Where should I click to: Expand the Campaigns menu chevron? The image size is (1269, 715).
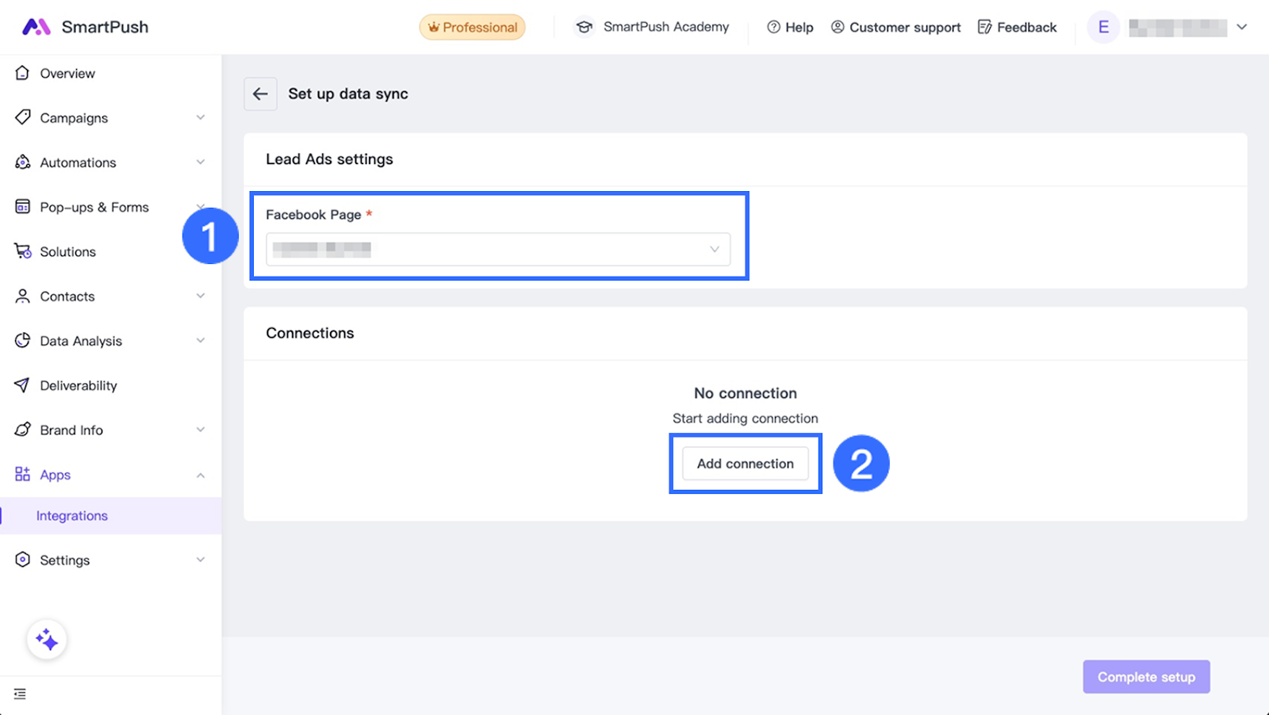(201, 117)
